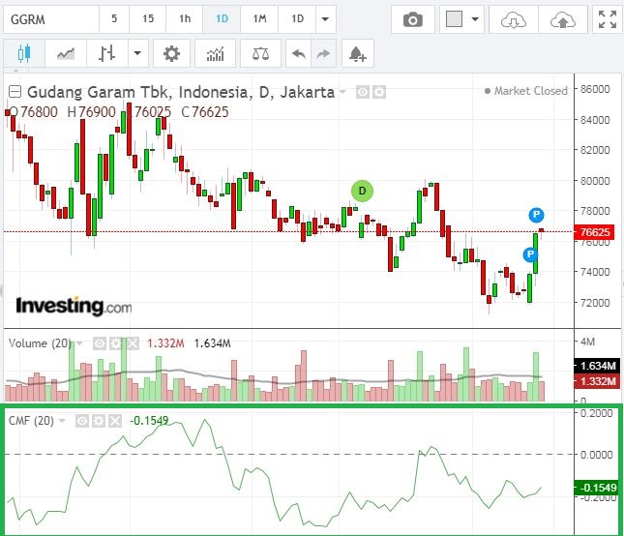The image size is (624, 536).
Task: Click the lower blue P marker
Action: (x=530, y=254)
